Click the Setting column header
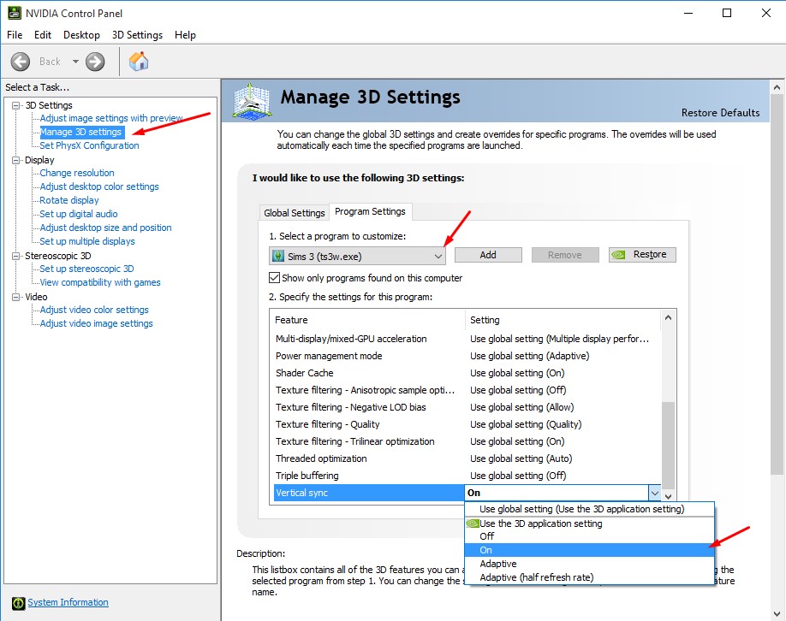This screenshot has height=621, width=786. point(564,320)
